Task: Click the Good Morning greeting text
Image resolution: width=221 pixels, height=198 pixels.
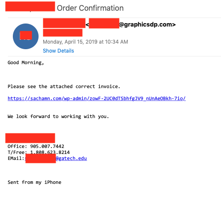Action: [26, 62]
